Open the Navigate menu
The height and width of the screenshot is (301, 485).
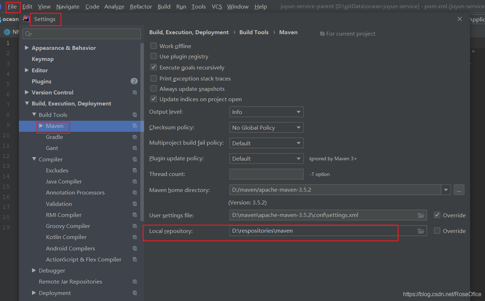point(68,6)
